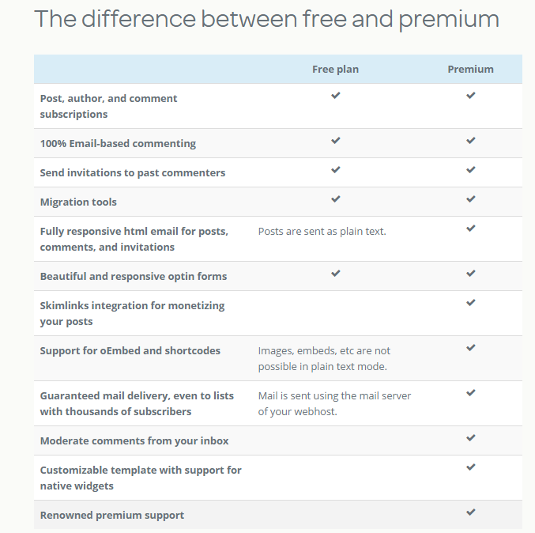Image resolution: width=535 pixels, height=533 pixels.
Task: Click Free plan checkmark for optin forms row
Action: click(x=335, y=273)
